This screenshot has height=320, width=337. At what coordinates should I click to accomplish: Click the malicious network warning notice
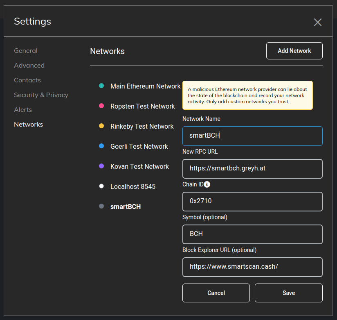point(247,95)
